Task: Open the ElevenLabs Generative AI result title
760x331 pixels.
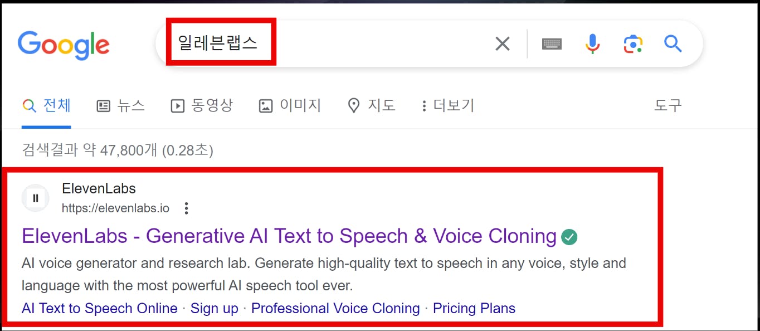Action: coord(289,236)
